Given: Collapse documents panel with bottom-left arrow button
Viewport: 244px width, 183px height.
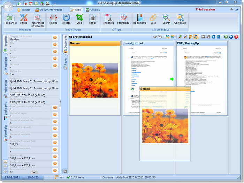Looking at the screenshot, I should [x=66, y=171].
